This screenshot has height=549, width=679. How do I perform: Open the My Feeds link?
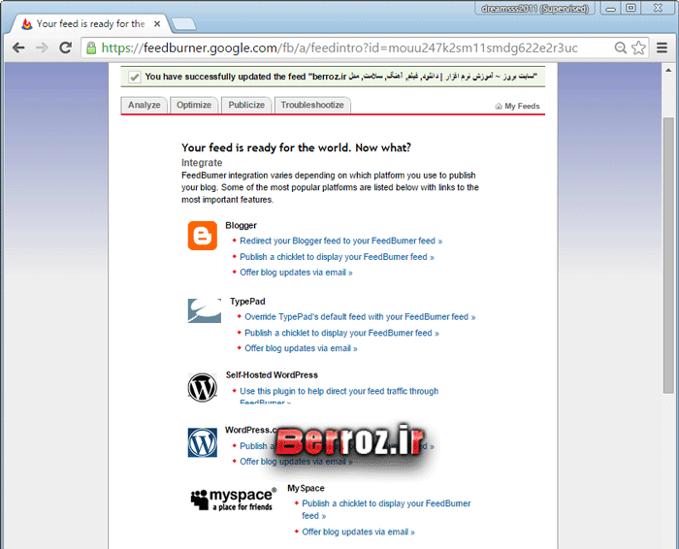(x=522, y=106)
